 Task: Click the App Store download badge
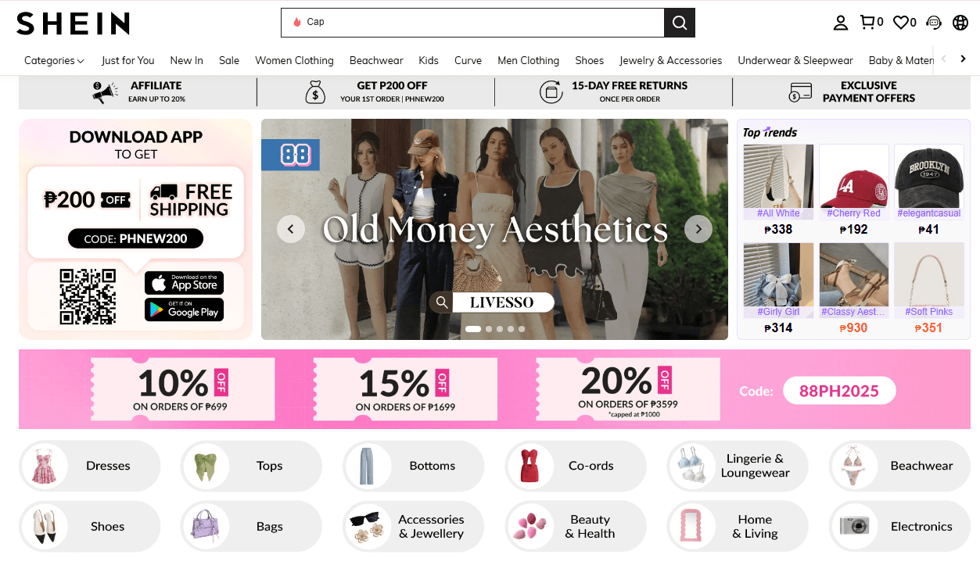coord(184,282)
